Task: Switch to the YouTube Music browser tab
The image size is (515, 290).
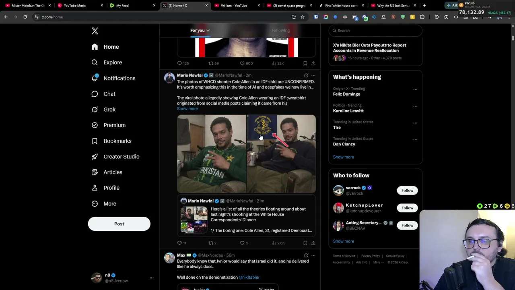Action: (79, 6)
